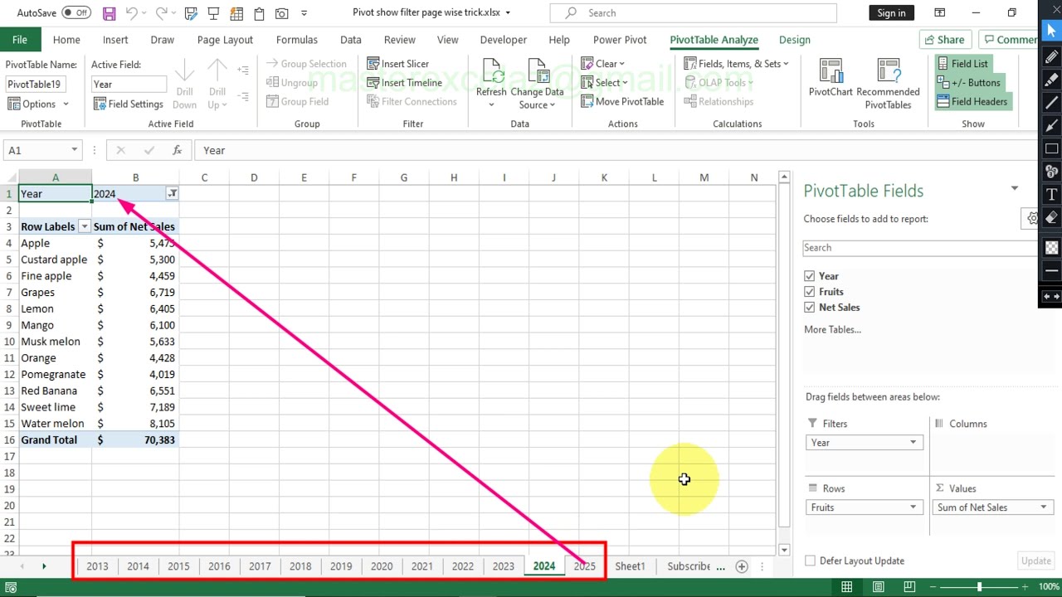Click the title bar Search box
The height and width of the screenshot is (597, 1062).
click(693, 12)
